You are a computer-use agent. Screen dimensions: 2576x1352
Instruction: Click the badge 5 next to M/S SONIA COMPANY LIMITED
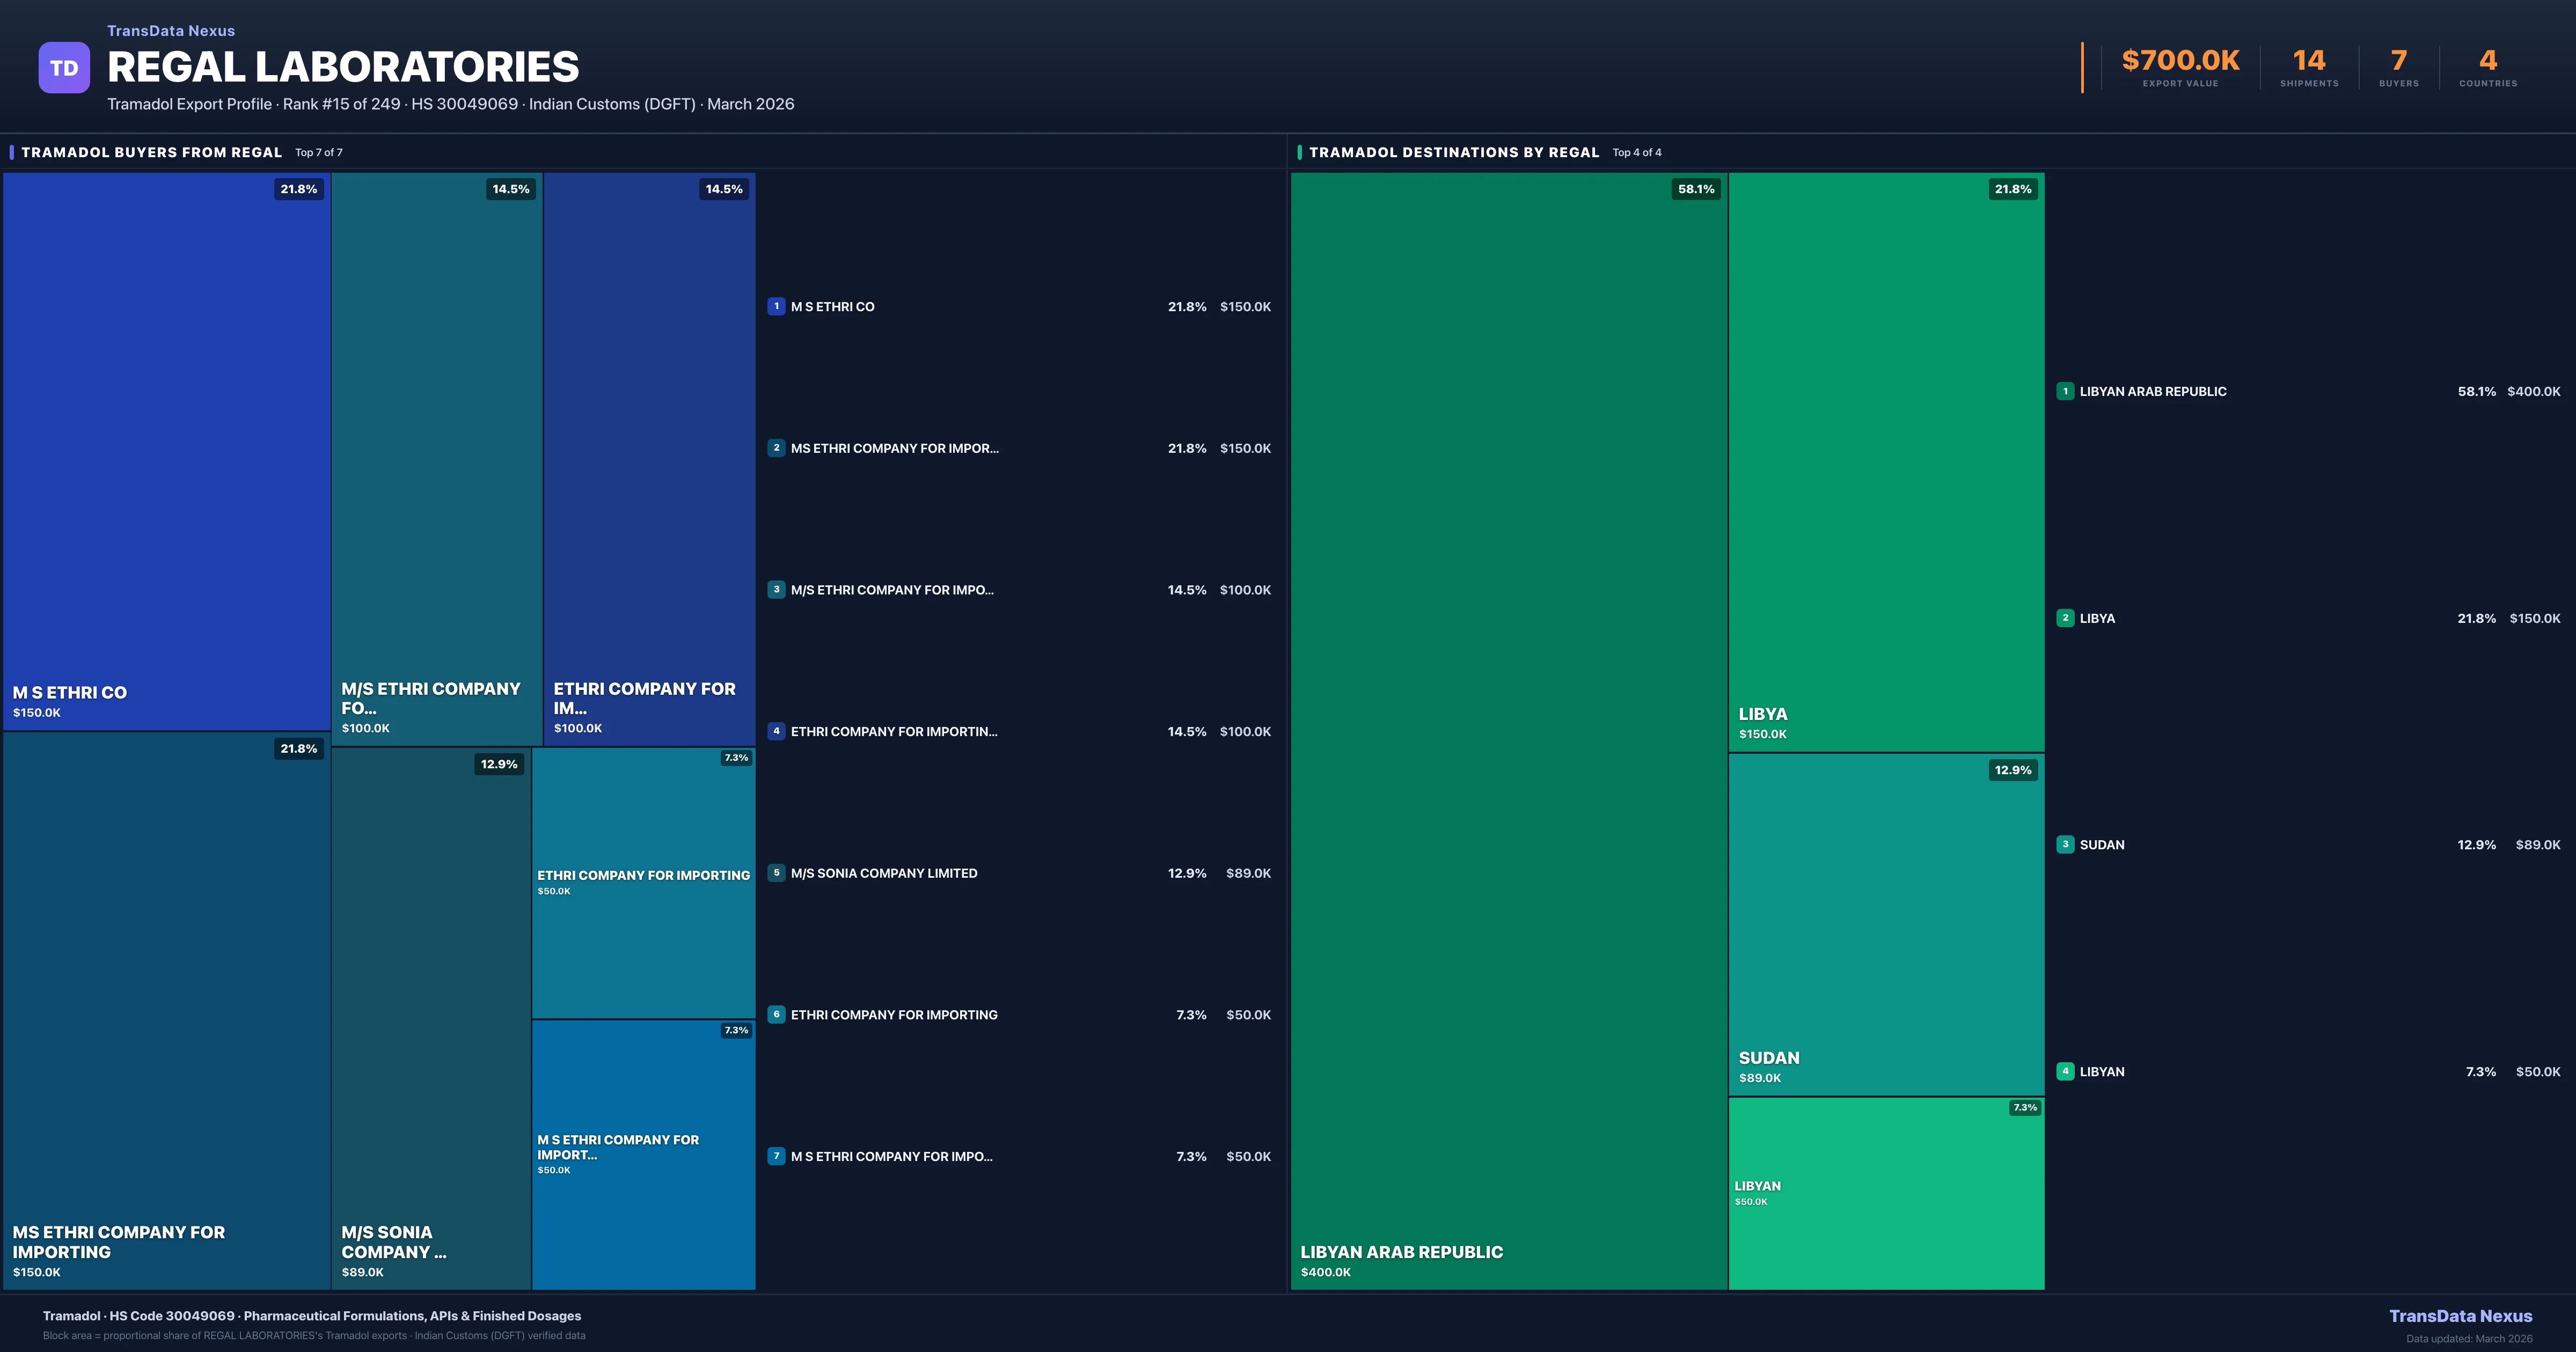point(777,872)
